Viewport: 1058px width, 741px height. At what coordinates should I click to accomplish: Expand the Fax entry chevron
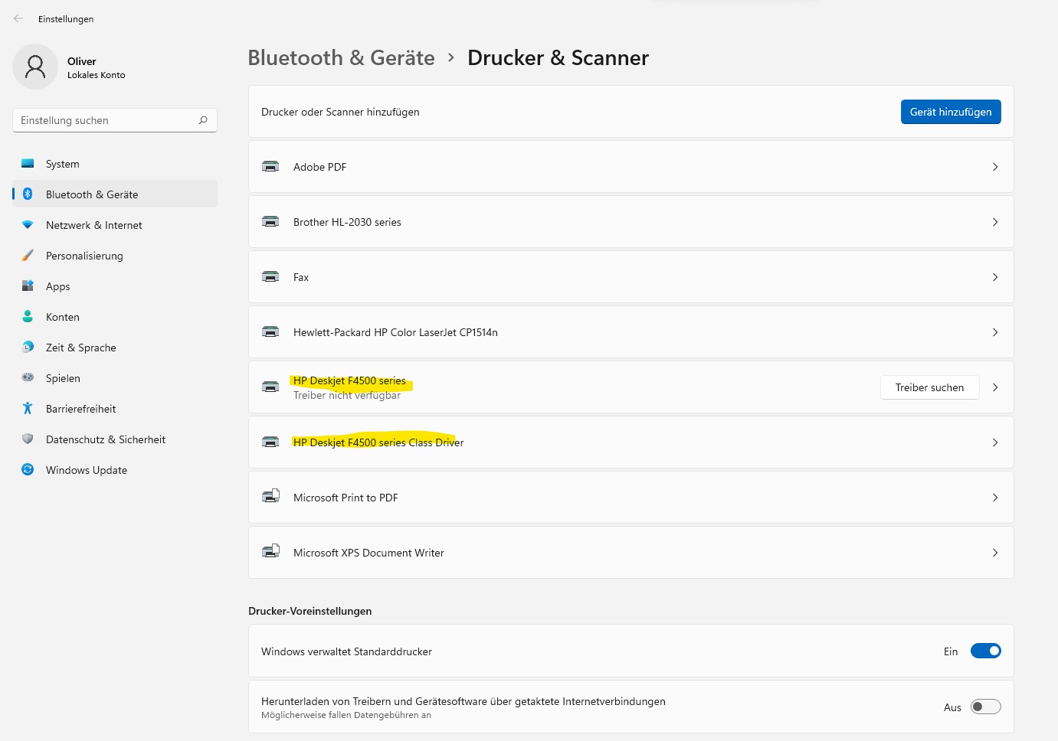(x=995, y=277)
